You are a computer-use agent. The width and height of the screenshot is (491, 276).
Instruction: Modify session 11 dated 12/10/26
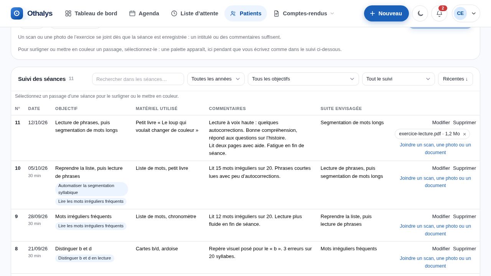pos(441,123)
